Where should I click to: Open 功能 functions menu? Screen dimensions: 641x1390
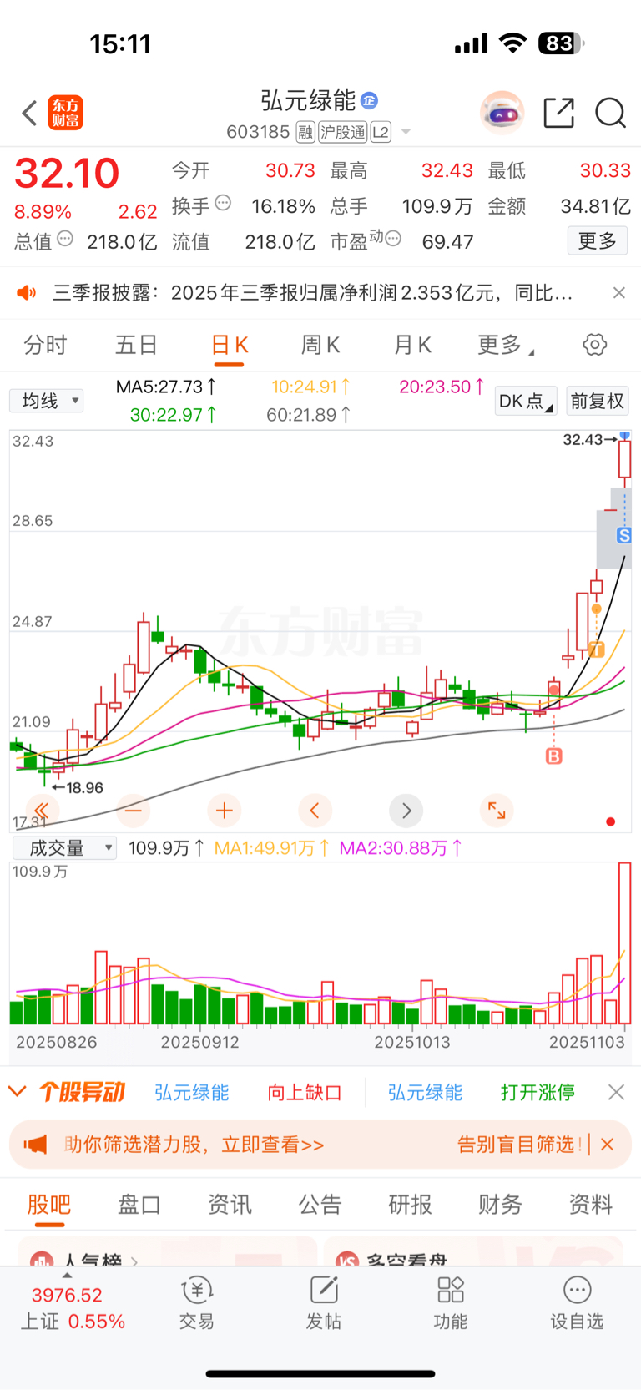tap(451, 1303)
